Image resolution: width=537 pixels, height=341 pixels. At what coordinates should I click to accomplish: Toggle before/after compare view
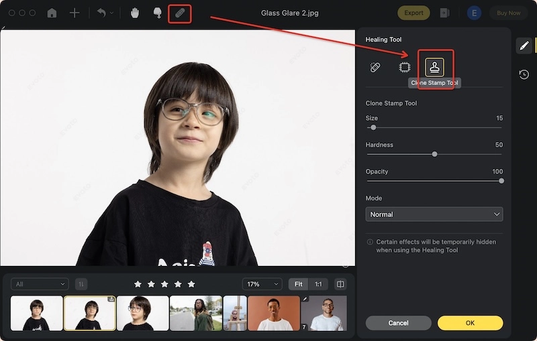coord(340,284)
